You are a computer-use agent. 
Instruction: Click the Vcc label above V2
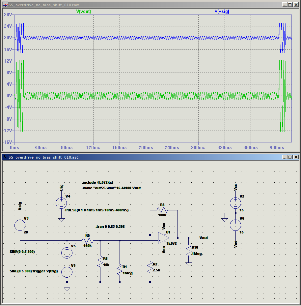[235, 187]
